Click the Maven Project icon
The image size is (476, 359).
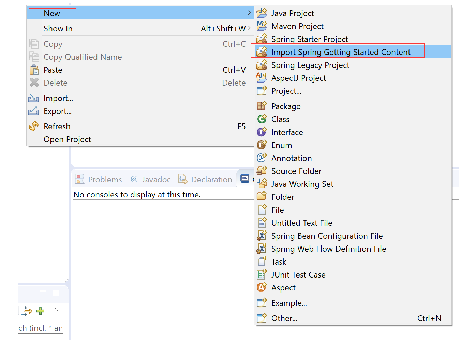click(262, 26)
